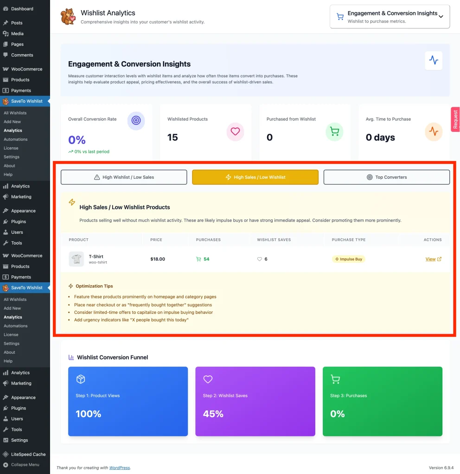Click the waveform icon on Avg. Time to Purchase
The width and height of the screenshot is (460, 474).
point(434,132)
